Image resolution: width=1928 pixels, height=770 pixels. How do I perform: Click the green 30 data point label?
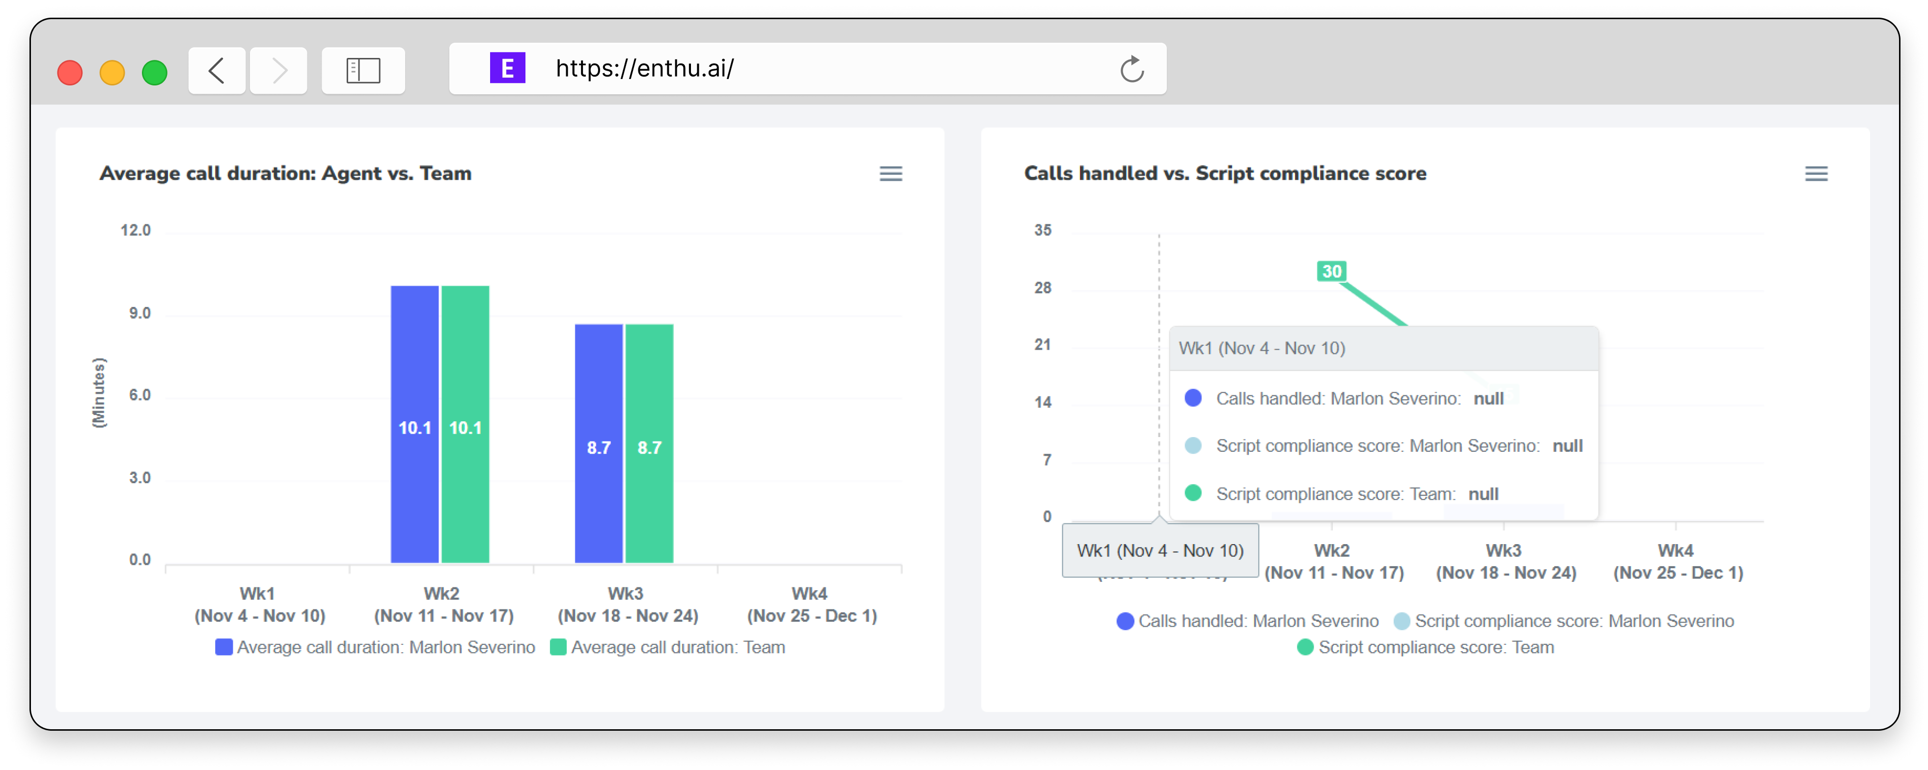click(1331, 271)
